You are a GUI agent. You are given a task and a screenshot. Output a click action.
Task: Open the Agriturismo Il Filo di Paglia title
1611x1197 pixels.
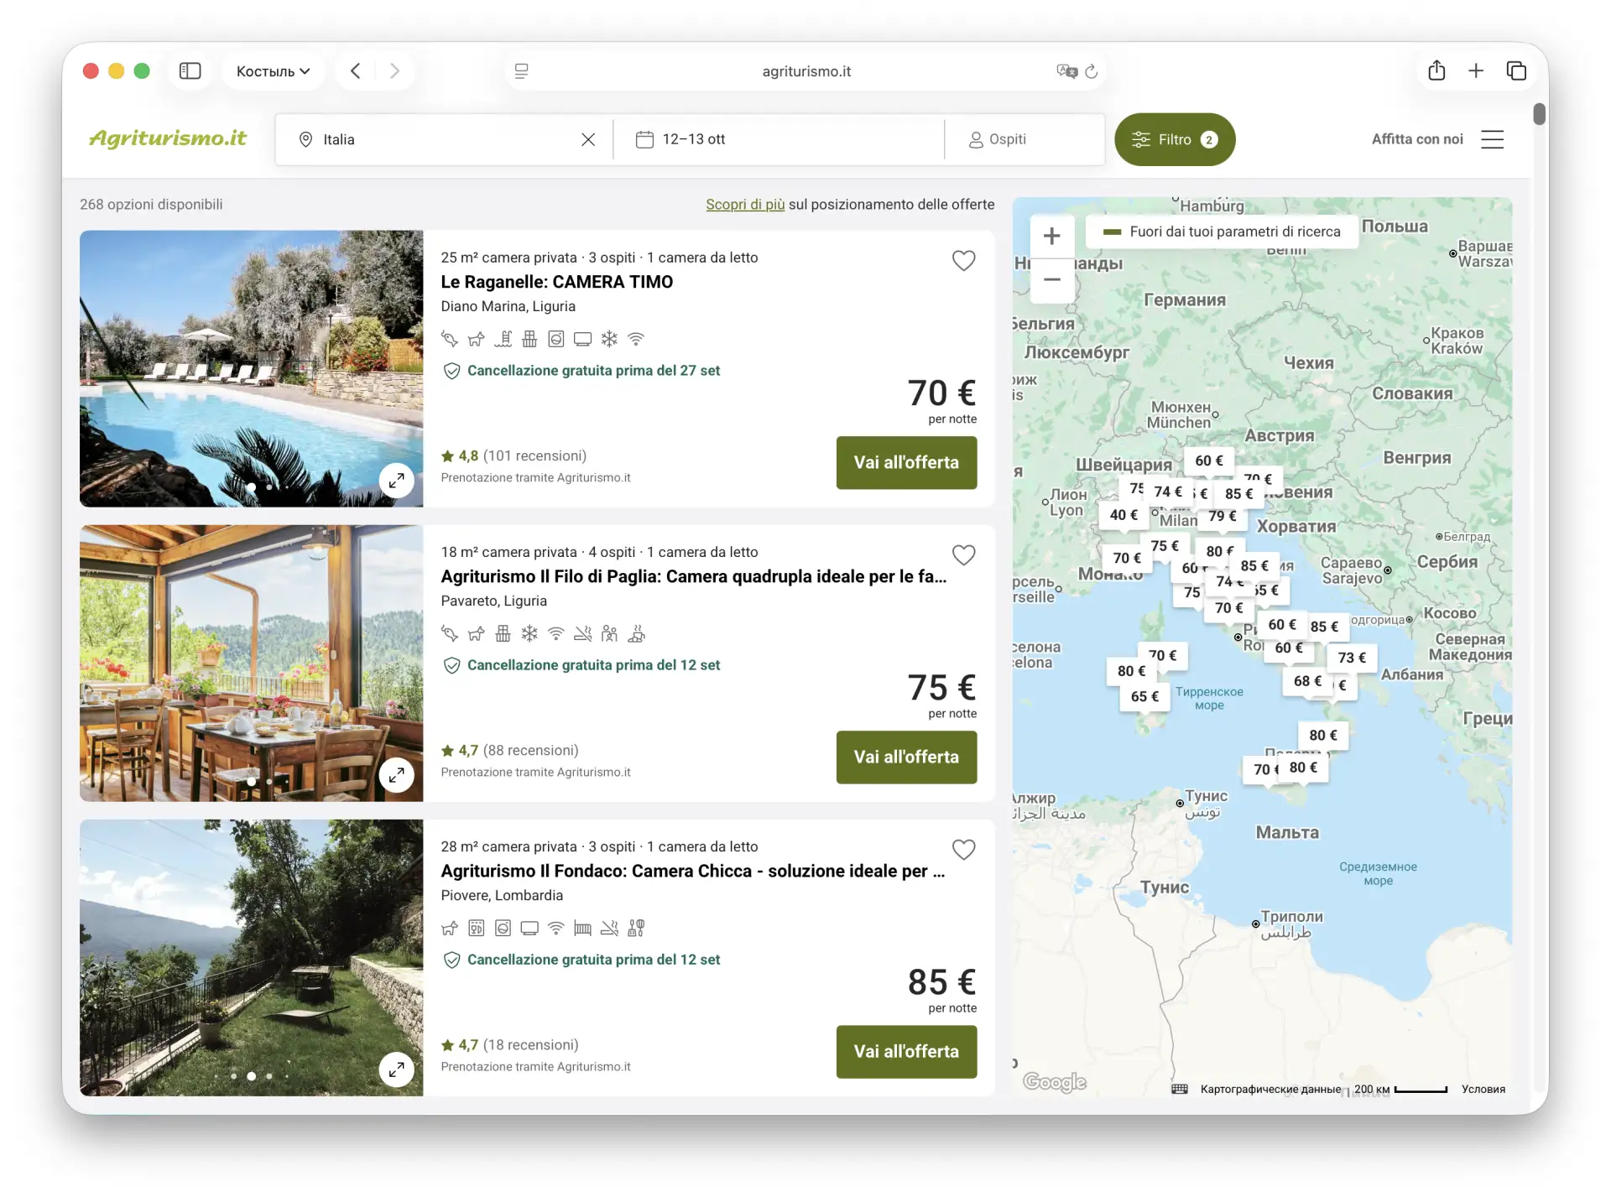tap(693, 576)
